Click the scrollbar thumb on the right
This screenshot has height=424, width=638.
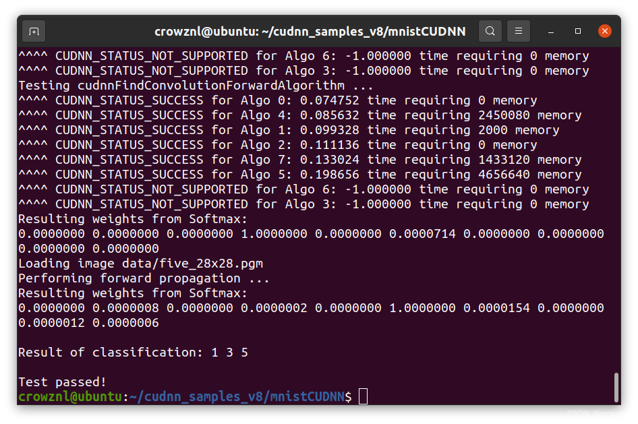[x=617, y=388]
